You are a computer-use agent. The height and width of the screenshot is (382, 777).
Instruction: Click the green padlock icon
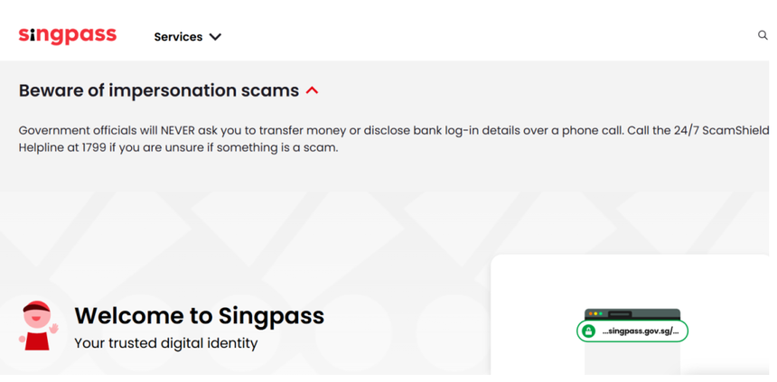point(589,331)
